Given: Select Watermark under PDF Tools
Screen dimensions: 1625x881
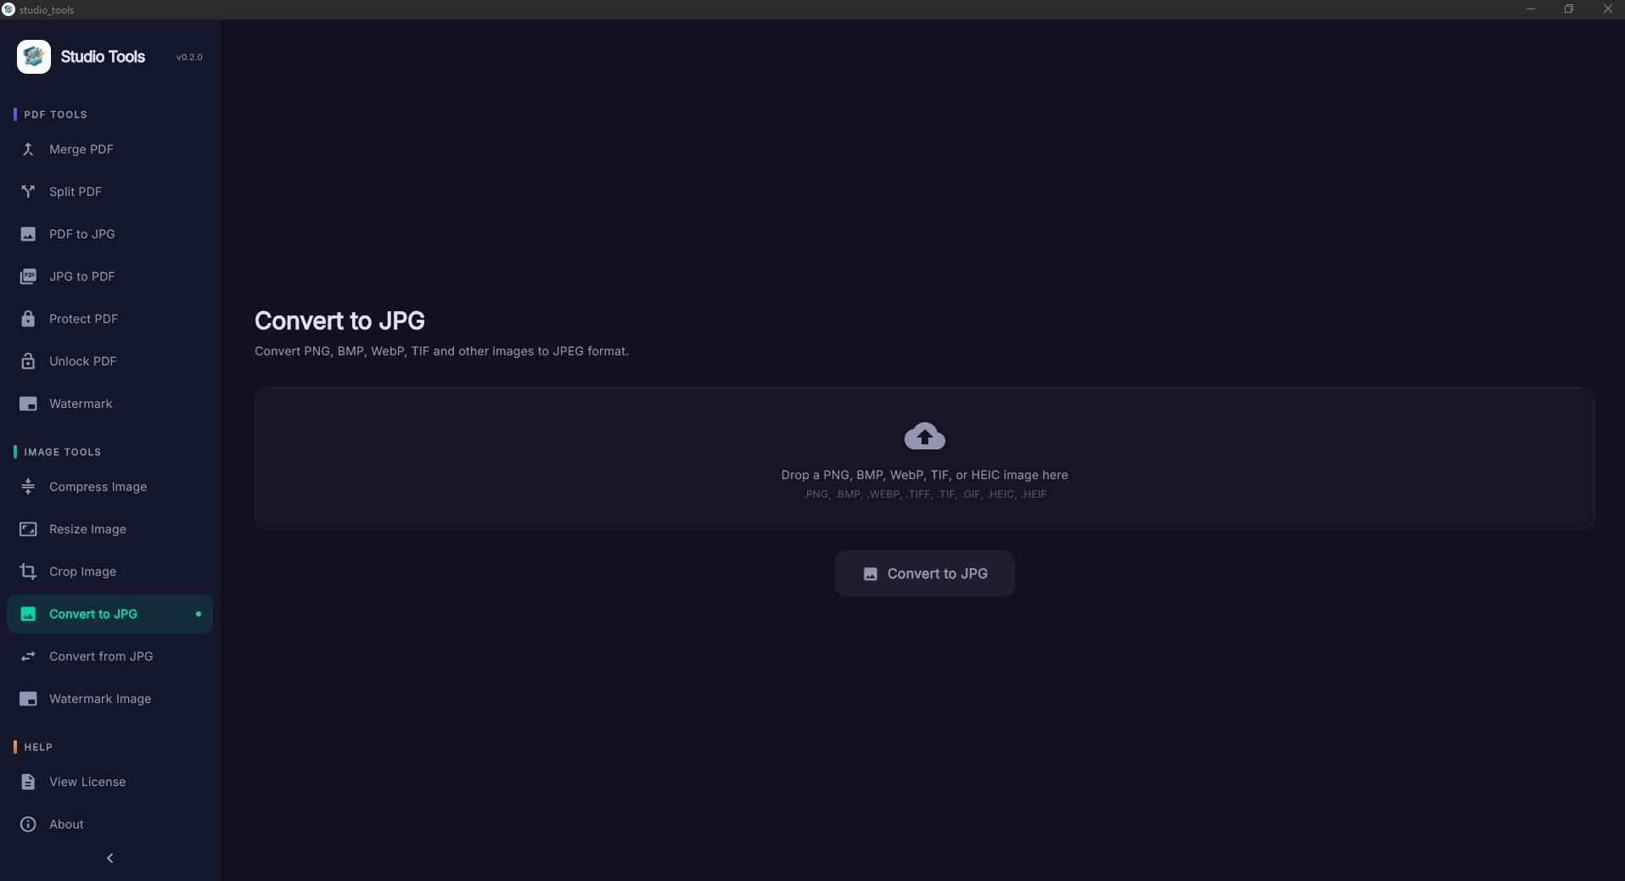Looking at the screenshot, I should coord(81,404).
